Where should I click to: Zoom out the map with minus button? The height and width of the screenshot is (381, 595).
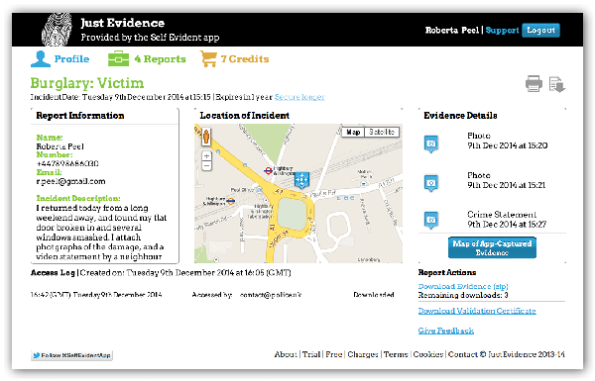click(206, 166)
